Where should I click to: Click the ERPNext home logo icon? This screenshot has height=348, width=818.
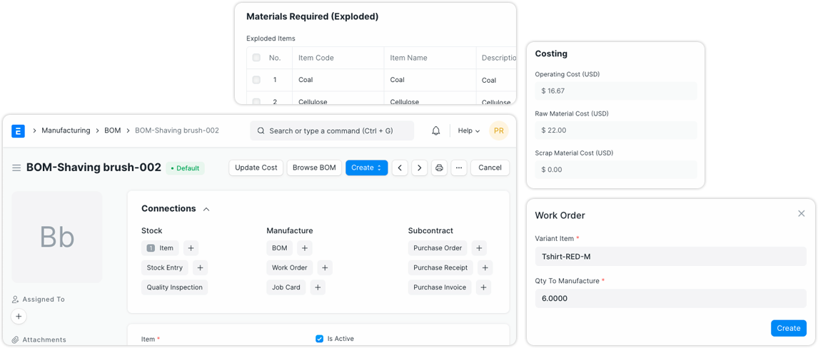point(19,130)
